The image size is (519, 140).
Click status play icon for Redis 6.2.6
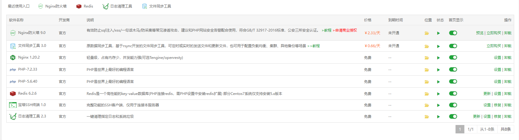438,94
